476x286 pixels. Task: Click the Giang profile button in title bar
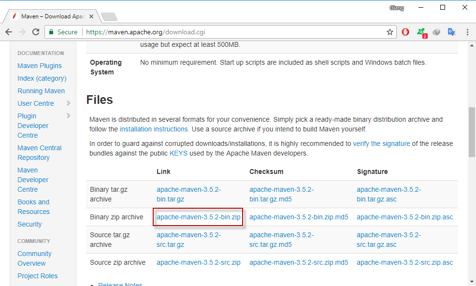396,8
